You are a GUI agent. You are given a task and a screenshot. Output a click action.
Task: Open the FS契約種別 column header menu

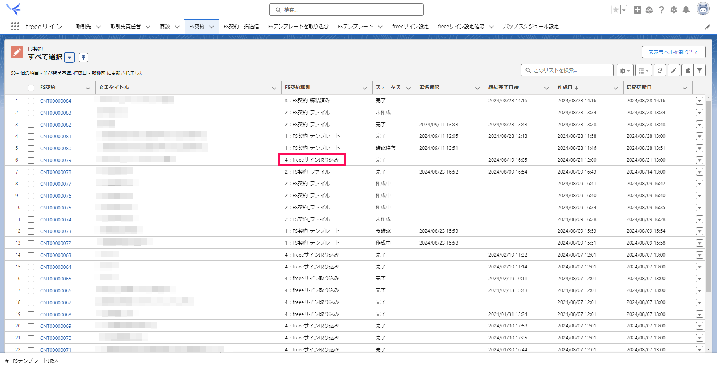[x=364, y=88]
